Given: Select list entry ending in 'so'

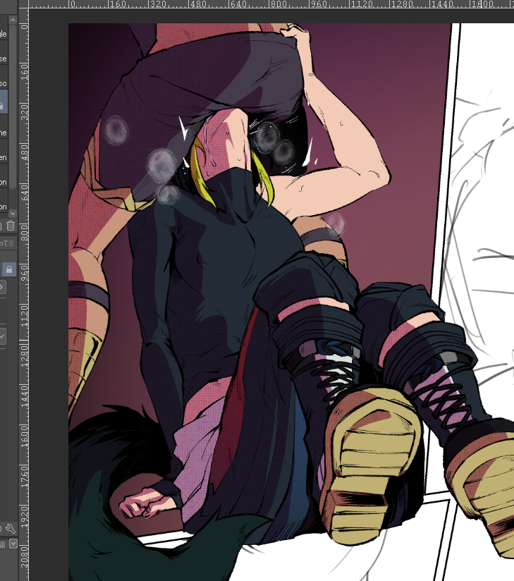Looking at the screenshot, I should point(4,83).
